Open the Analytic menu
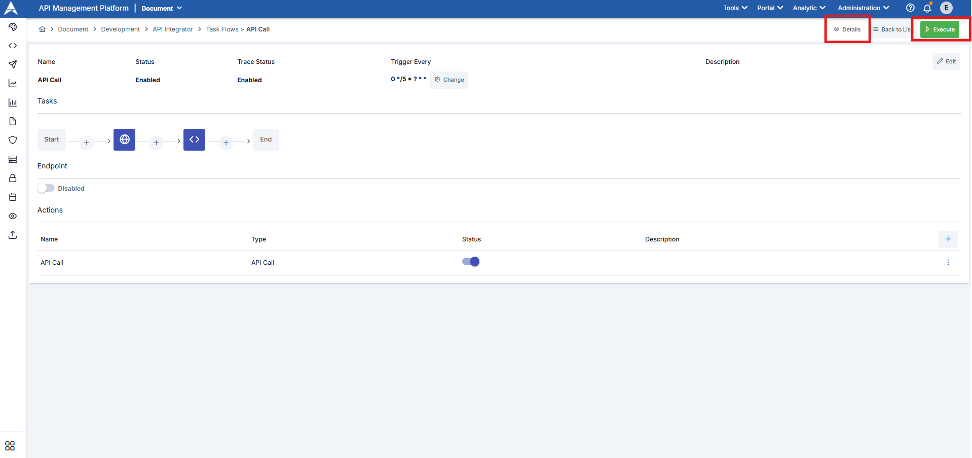Viewport: 972px width, 458px height. point(809,8)
